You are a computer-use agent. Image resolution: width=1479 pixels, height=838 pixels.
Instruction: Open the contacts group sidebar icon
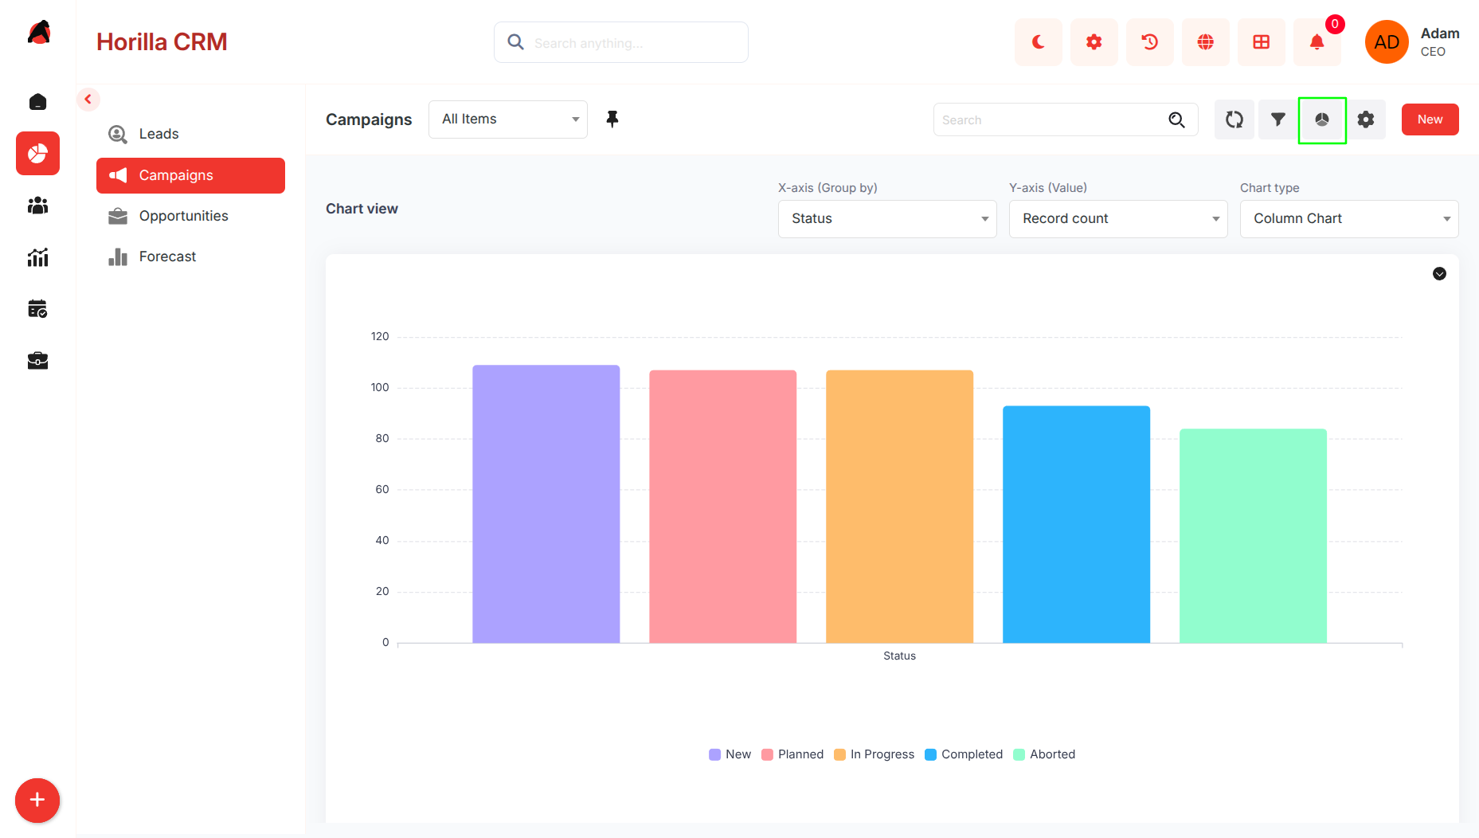[x=37, y=206]
